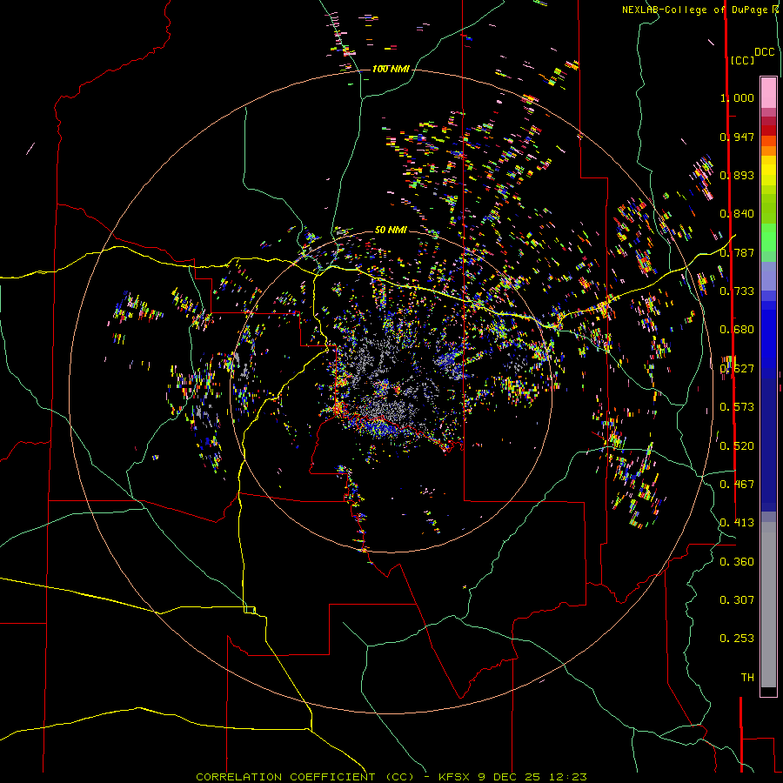Select the 0.307 legend value

pos(737,600)
